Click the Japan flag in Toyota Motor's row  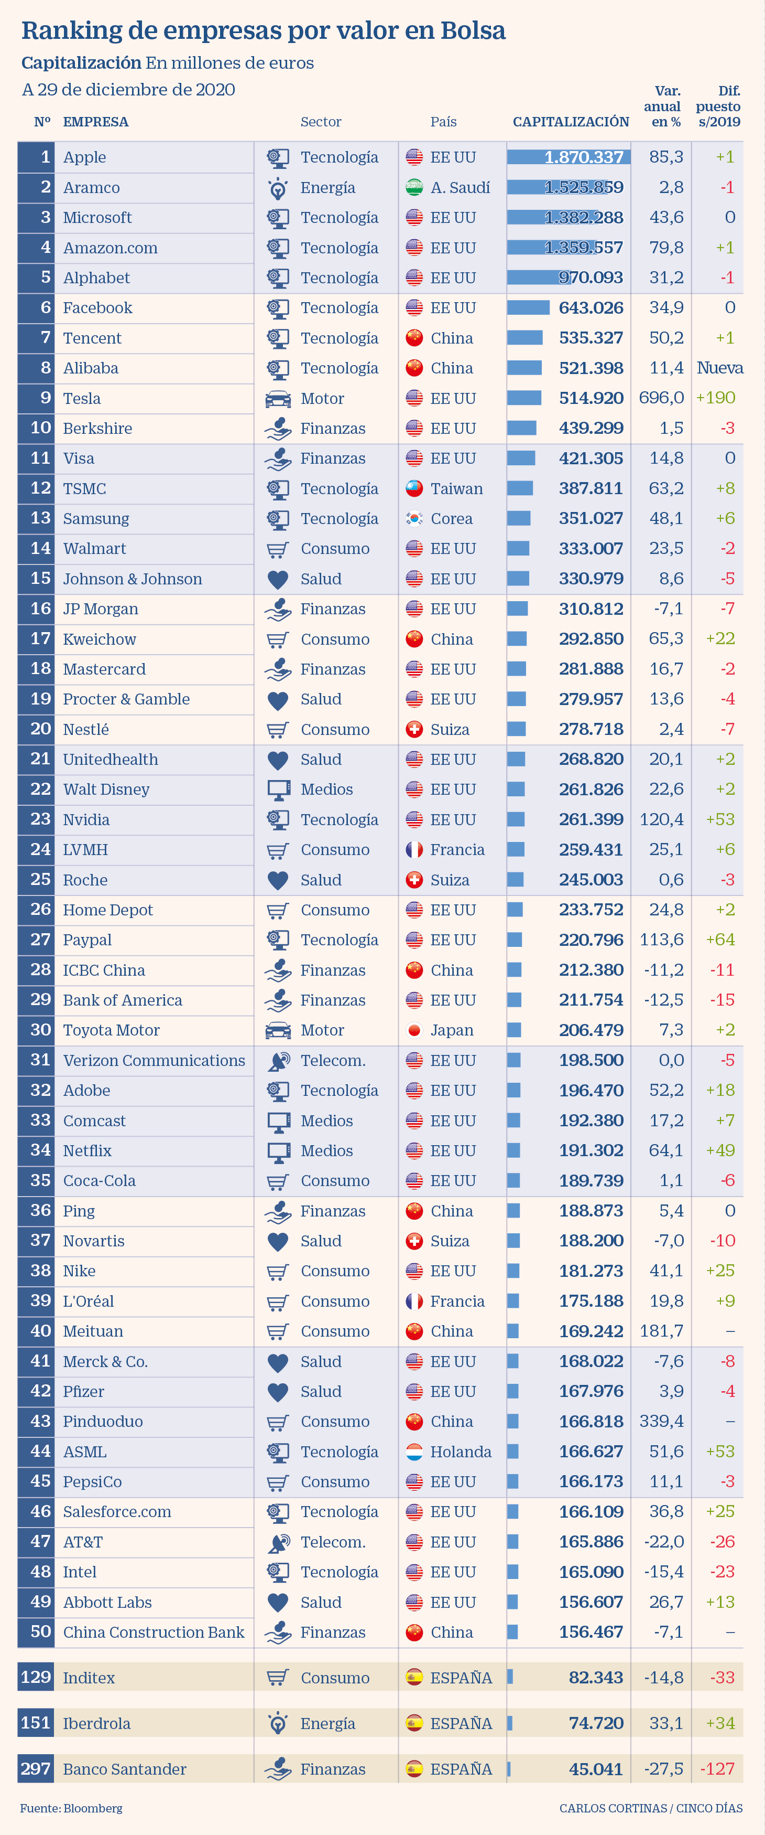tap(414, 1030)
